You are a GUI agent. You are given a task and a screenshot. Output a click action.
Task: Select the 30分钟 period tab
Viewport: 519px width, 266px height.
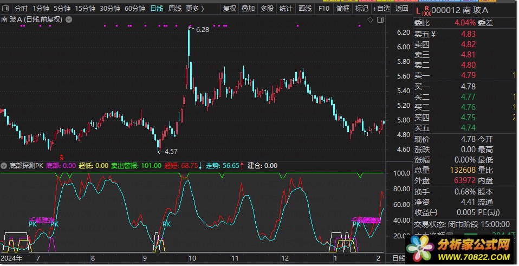click(x=110, y=9)
